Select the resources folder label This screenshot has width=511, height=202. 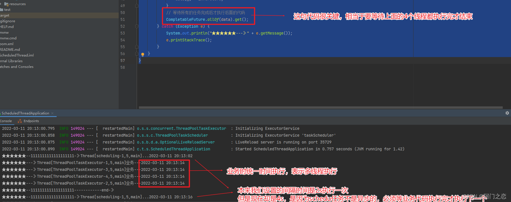tap(17, 4)
